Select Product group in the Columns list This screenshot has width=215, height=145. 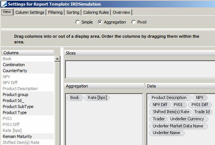point(28,95)
